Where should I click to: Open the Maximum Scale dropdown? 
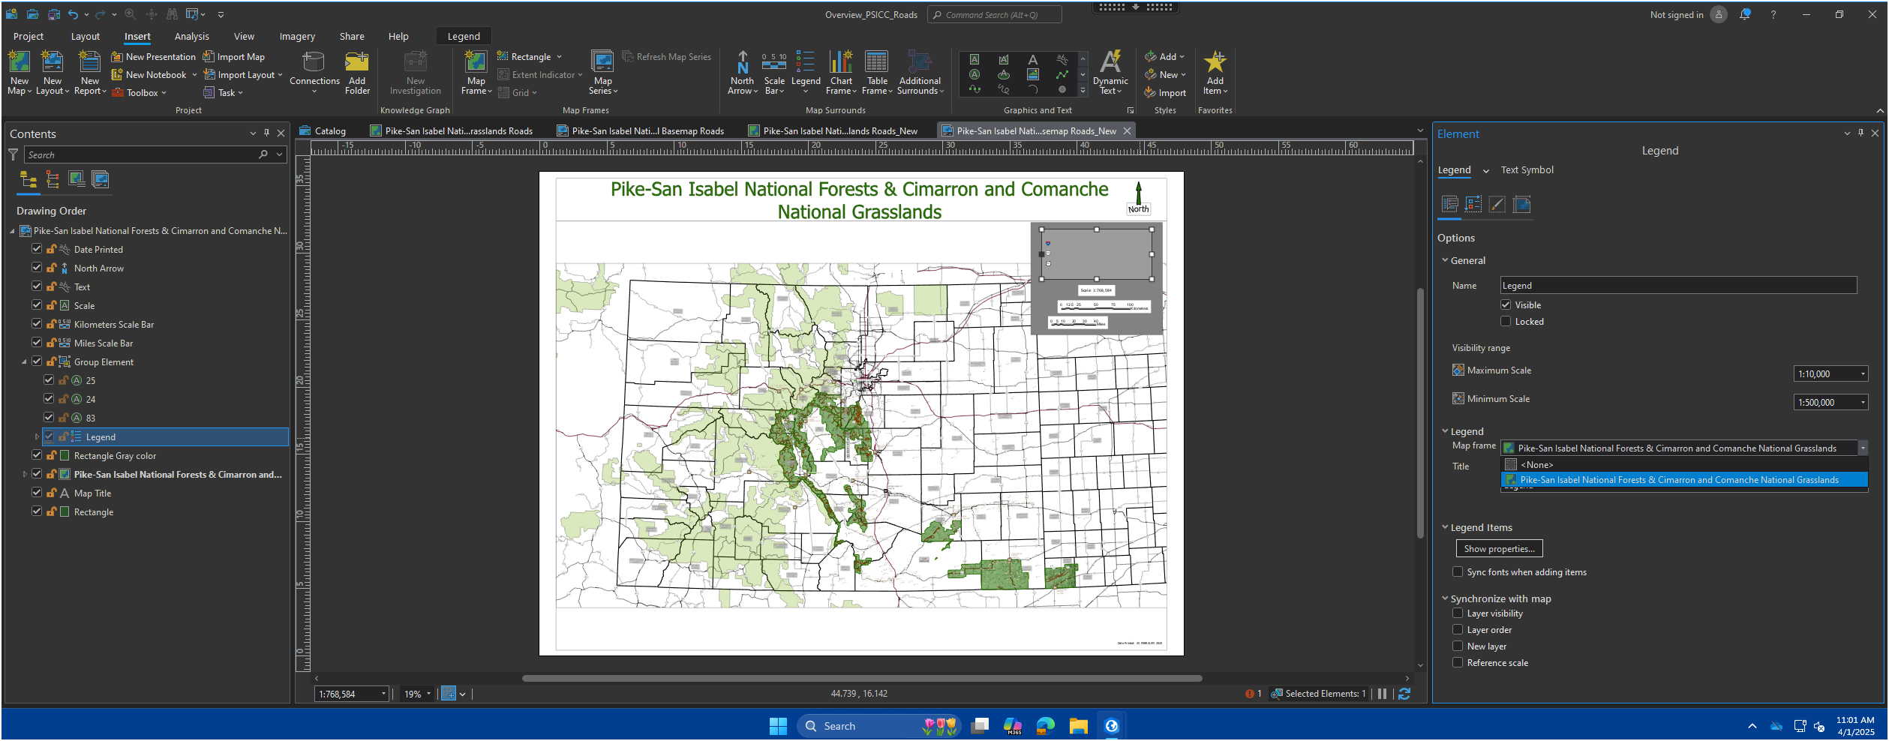[x=1863, y=374]
